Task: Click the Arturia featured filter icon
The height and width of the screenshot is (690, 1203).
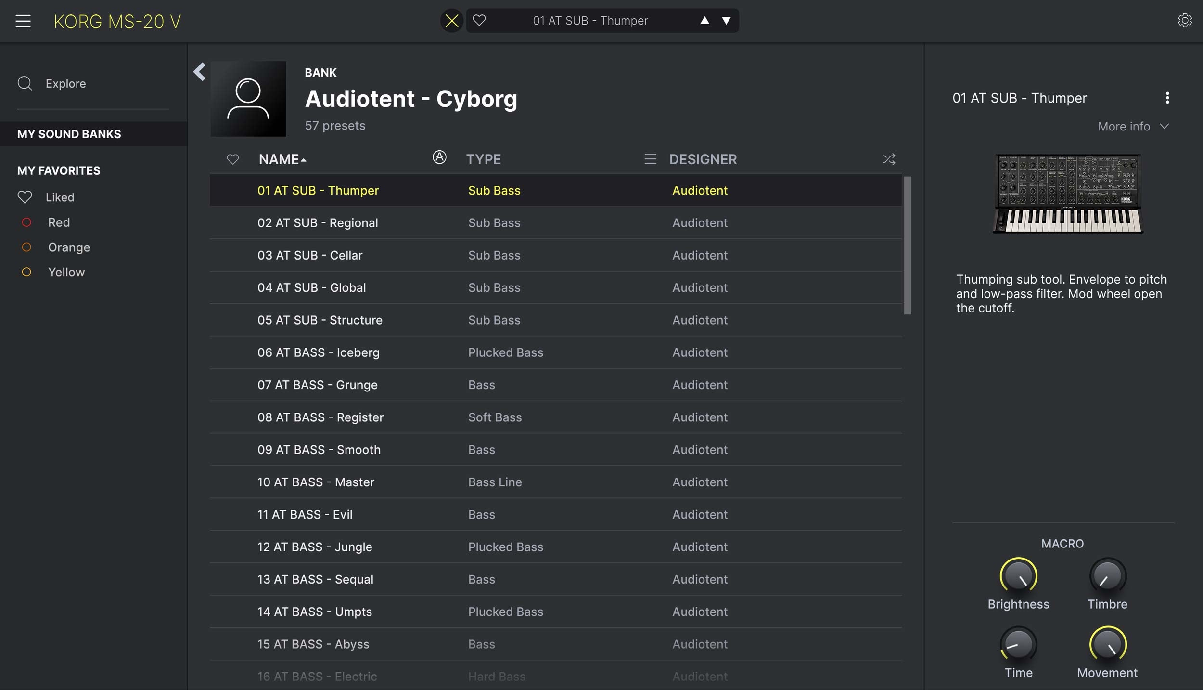Action: coord(439,157)
